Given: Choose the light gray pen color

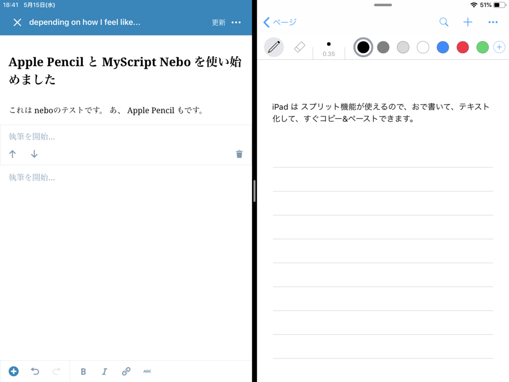Looking at the screenshot, I should [x=403, y=47].
